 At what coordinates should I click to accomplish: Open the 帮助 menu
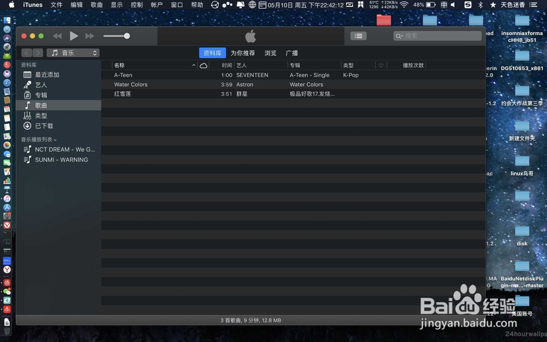click(x=197, y=5)
